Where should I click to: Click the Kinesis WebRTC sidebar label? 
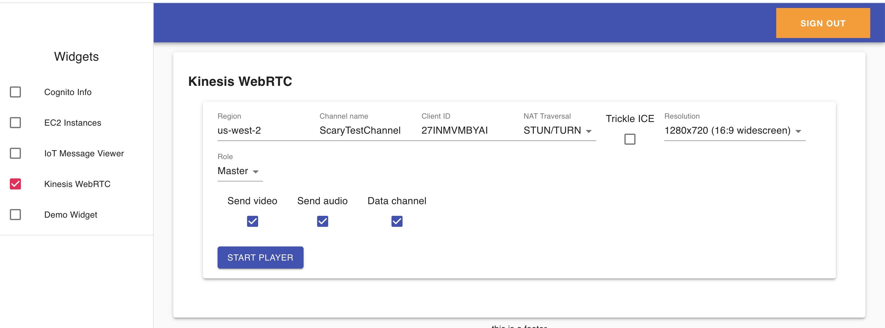point(77,184)
